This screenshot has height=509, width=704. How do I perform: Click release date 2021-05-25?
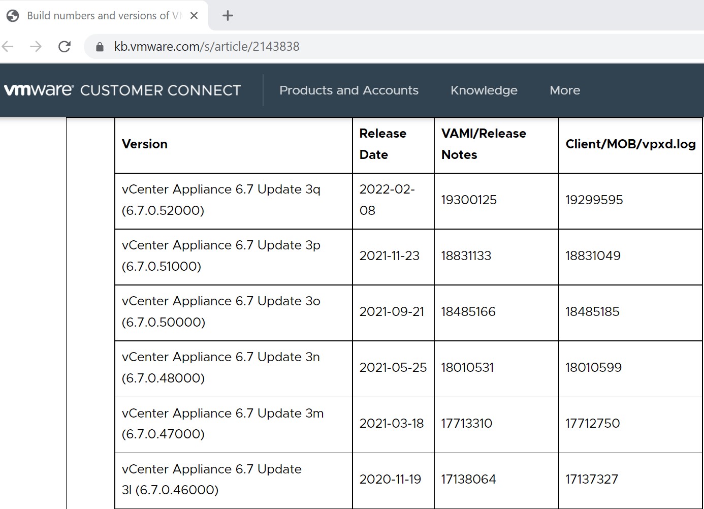pyautogui.click(x=393, y=368)
